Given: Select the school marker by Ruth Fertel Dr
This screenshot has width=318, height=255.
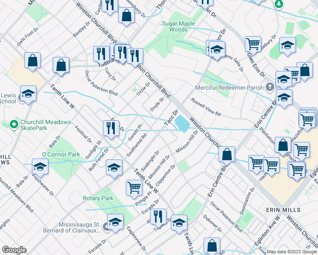Looking at the screenshot, I should coord(114,169).
